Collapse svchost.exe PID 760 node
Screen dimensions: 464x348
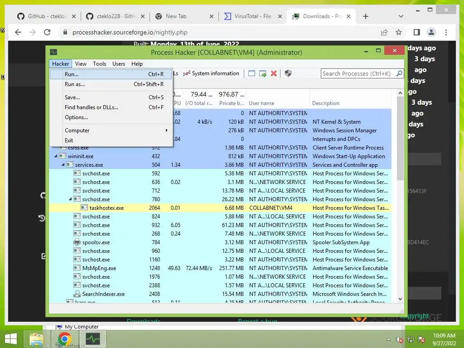click(70, 199)
